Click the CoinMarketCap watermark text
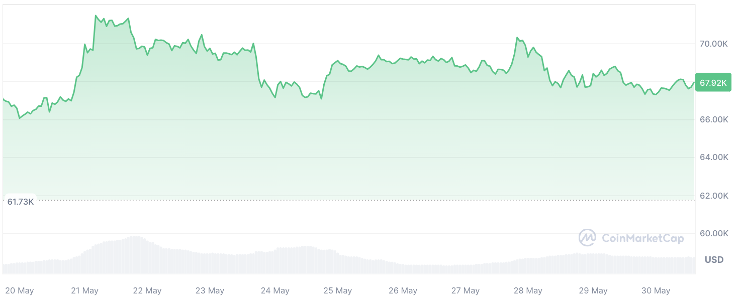 coord(642,238)
